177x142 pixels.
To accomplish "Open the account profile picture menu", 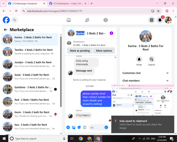I will tap(168, 20).
